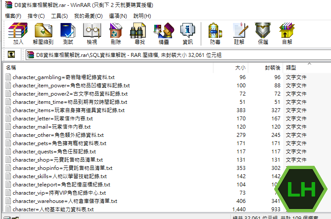This screenshot has width=331, height=219.
Task: Select character=人物基本能力資料表.txt
Action: [x=53, y=209]
